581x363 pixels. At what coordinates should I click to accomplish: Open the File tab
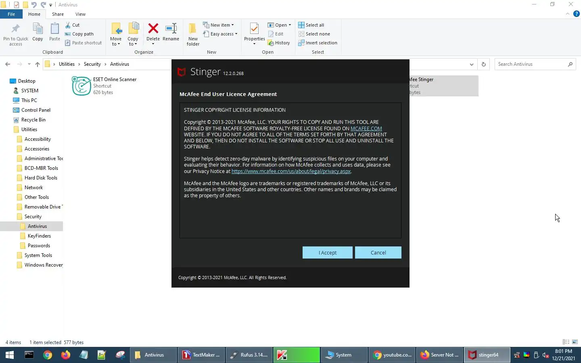pos(11,14)
